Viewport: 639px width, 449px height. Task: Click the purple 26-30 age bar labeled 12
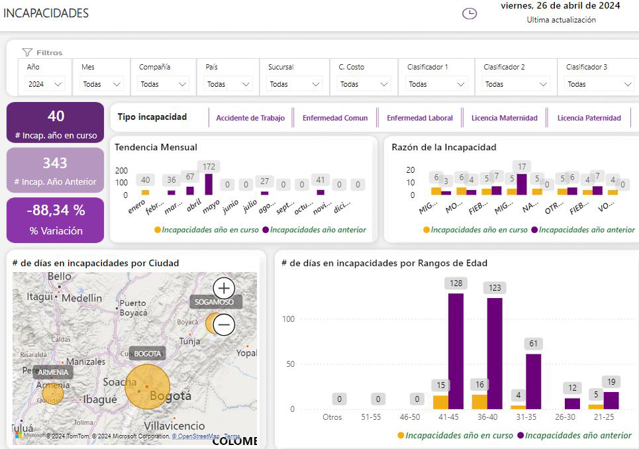572,403
